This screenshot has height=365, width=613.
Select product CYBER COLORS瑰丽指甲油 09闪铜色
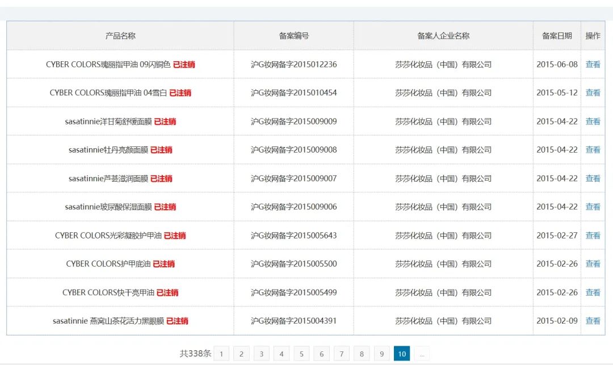point(108,64)
